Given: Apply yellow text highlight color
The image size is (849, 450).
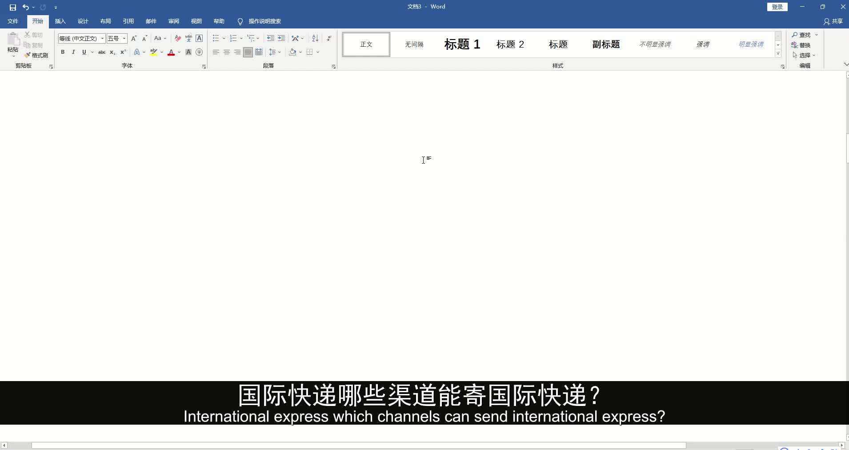Looking at the screenshot, I should 154,52.
